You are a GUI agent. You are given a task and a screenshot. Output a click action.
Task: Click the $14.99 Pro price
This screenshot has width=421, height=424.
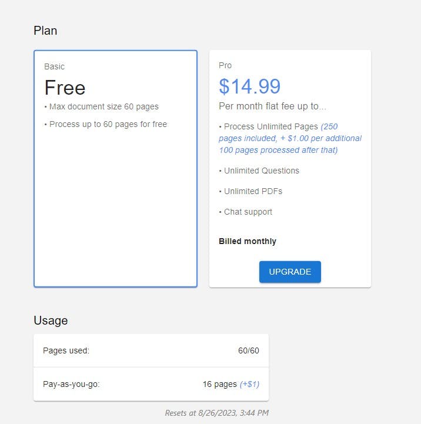click(x=249, y=86)
